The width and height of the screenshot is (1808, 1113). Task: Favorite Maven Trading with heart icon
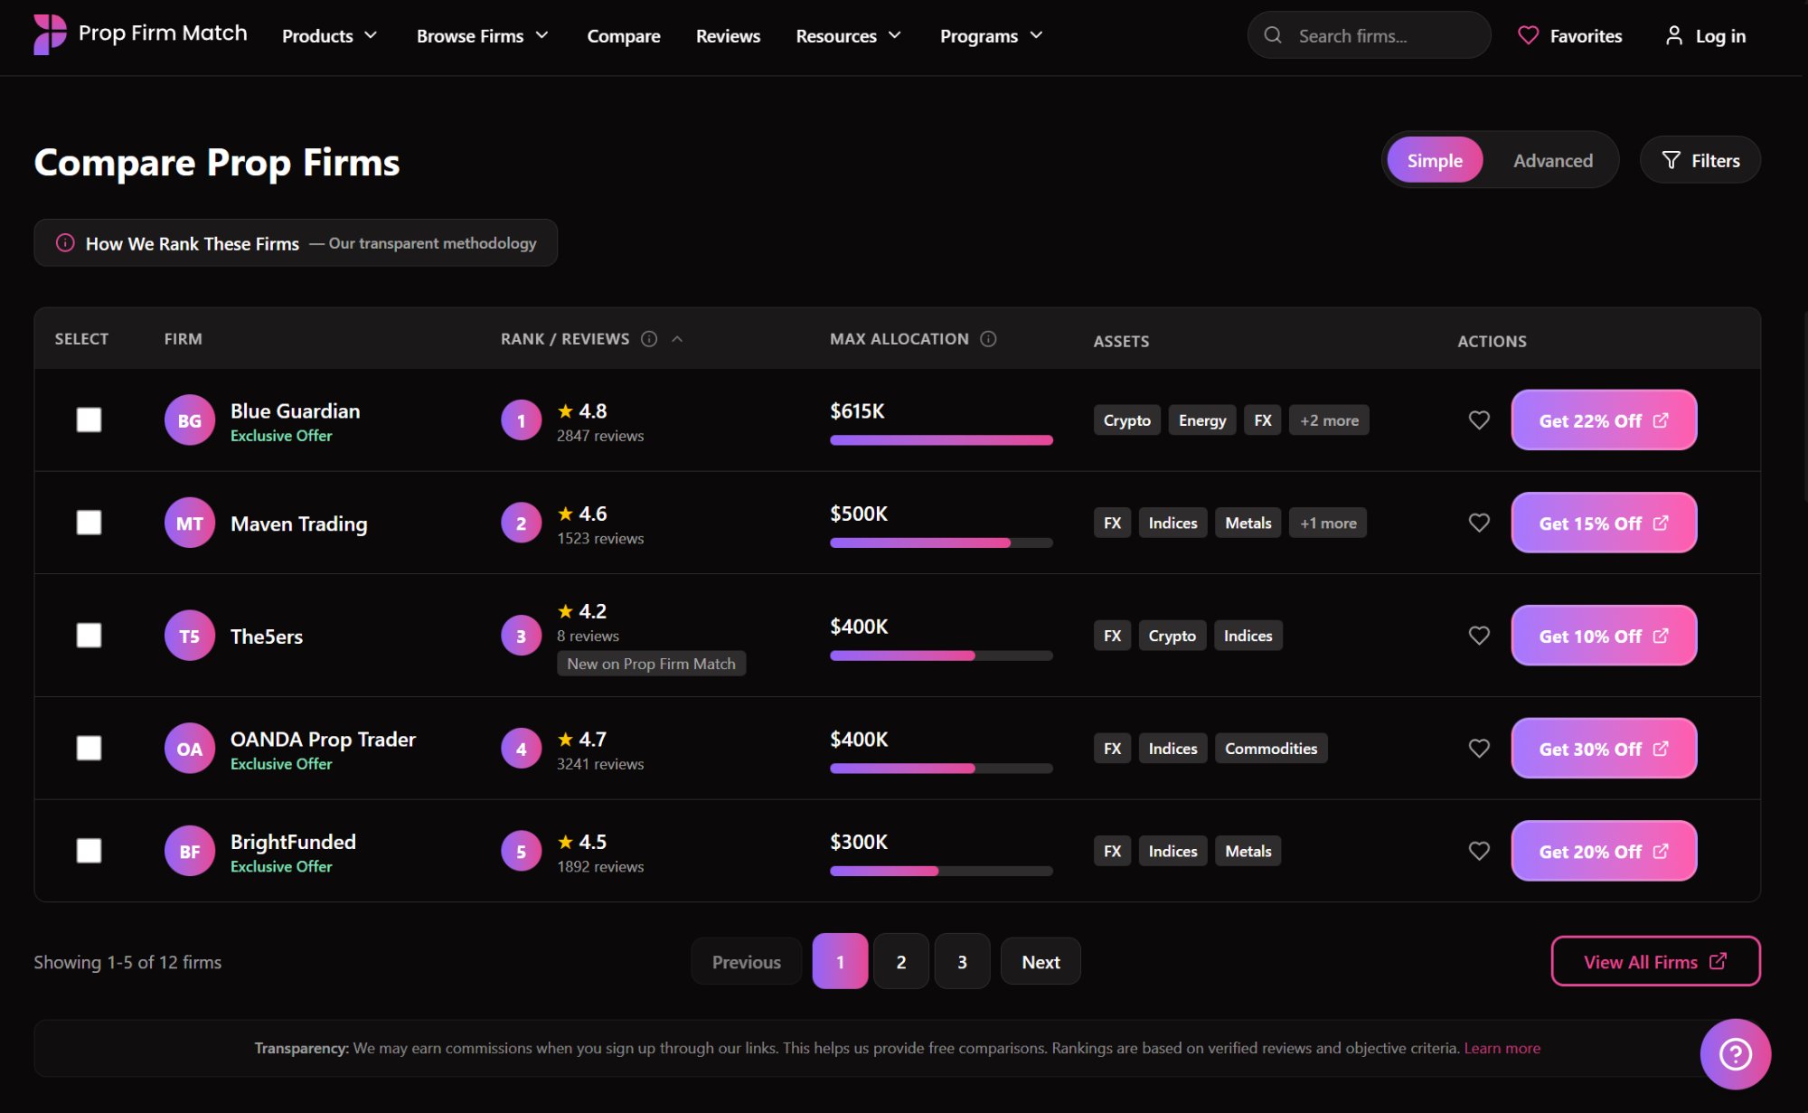coord(1479,523)
